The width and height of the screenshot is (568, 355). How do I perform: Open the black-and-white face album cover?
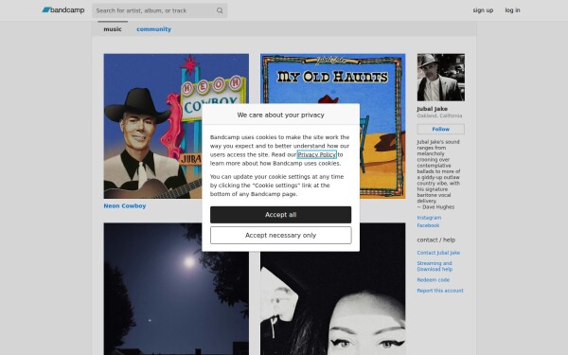[x=332, y=289]
